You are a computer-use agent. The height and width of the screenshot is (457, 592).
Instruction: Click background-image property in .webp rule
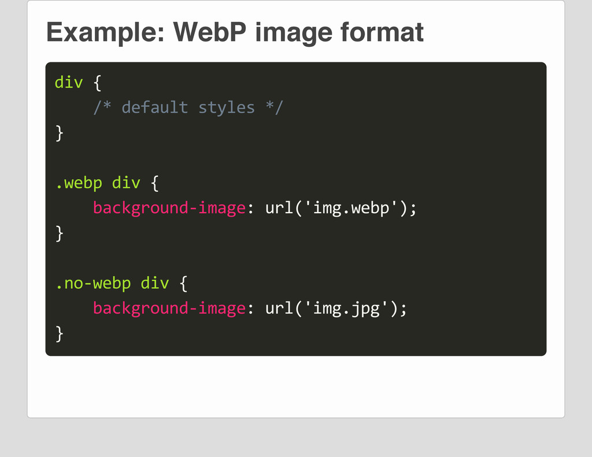[x=169, y=209]
